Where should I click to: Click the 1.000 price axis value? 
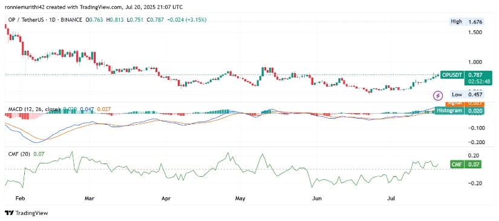[475, 62]
